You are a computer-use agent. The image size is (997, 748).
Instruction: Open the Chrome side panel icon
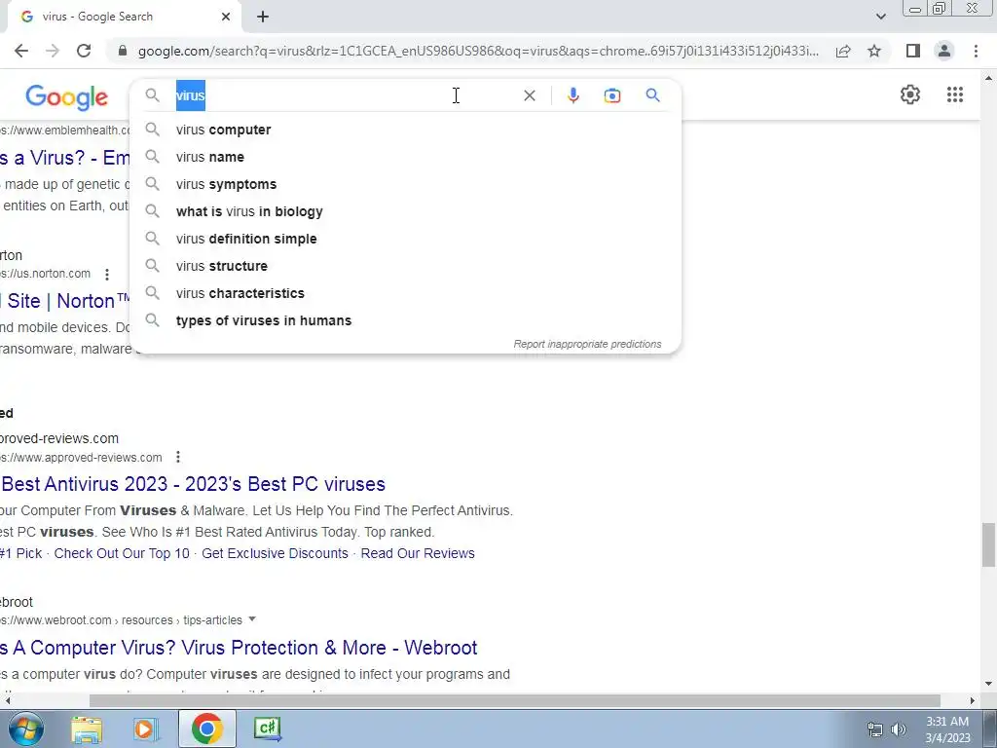(x=913, y=51)
